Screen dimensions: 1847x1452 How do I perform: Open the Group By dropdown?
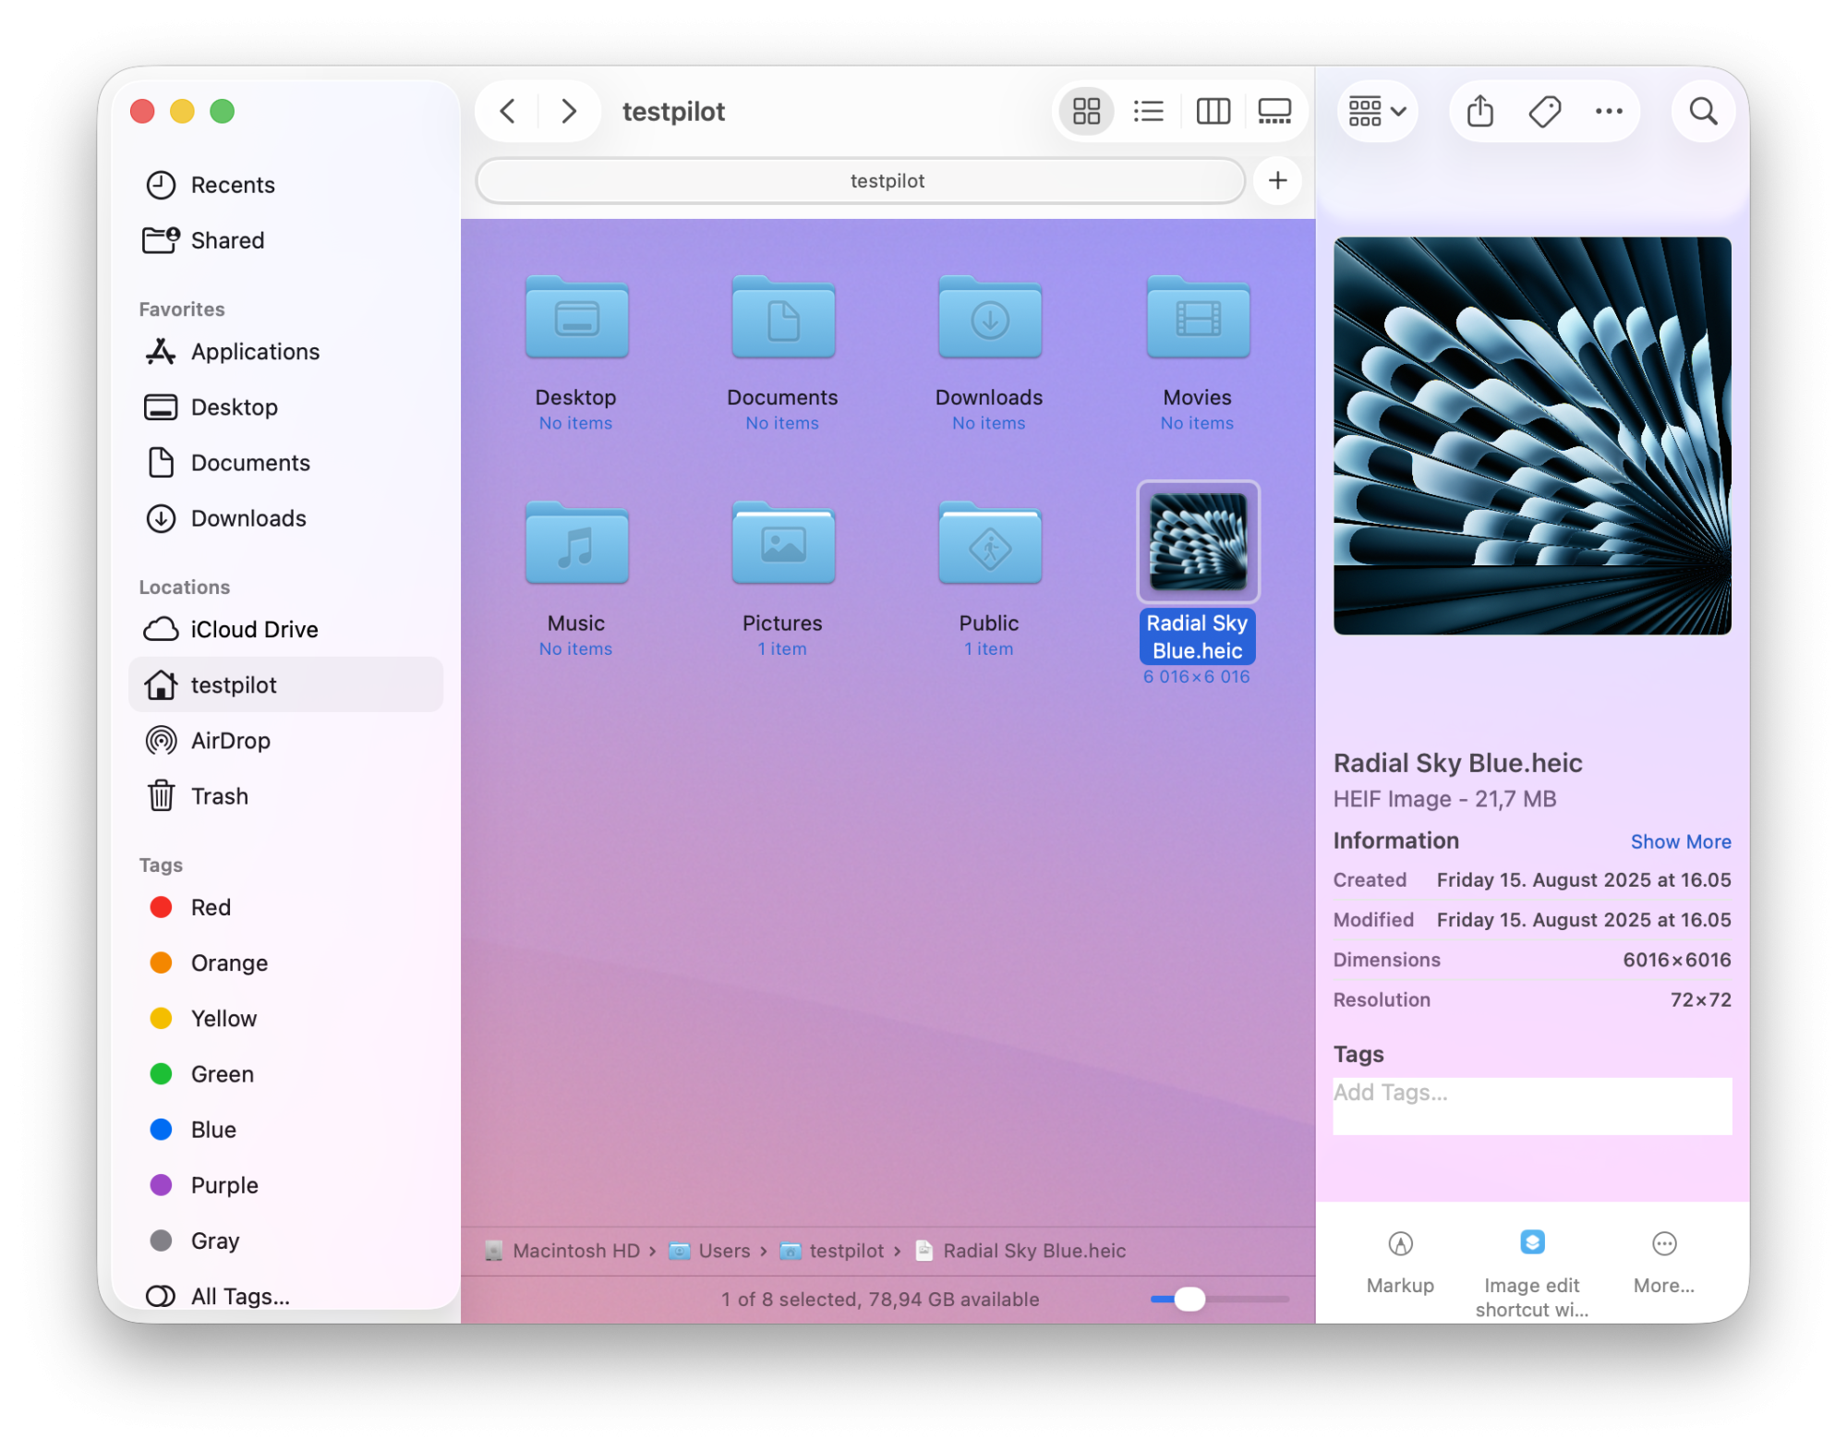click(x=1376, y=112)
